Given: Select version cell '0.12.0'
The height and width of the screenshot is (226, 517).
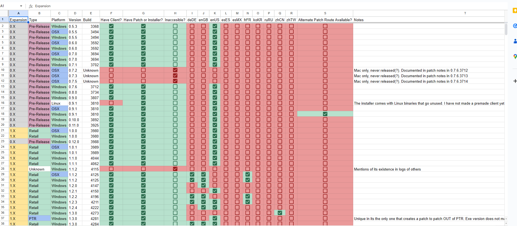Looking at the screenshot, I should [75, 141].
